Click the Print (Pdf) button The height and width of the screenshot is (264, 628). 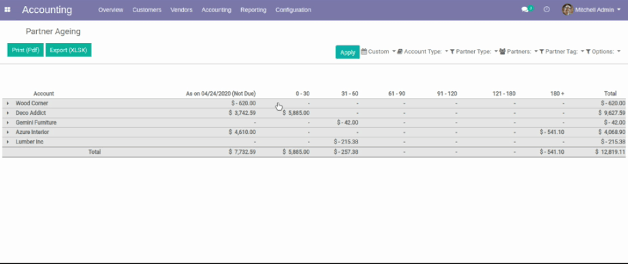pyautogui.click(x=26, y=50)
